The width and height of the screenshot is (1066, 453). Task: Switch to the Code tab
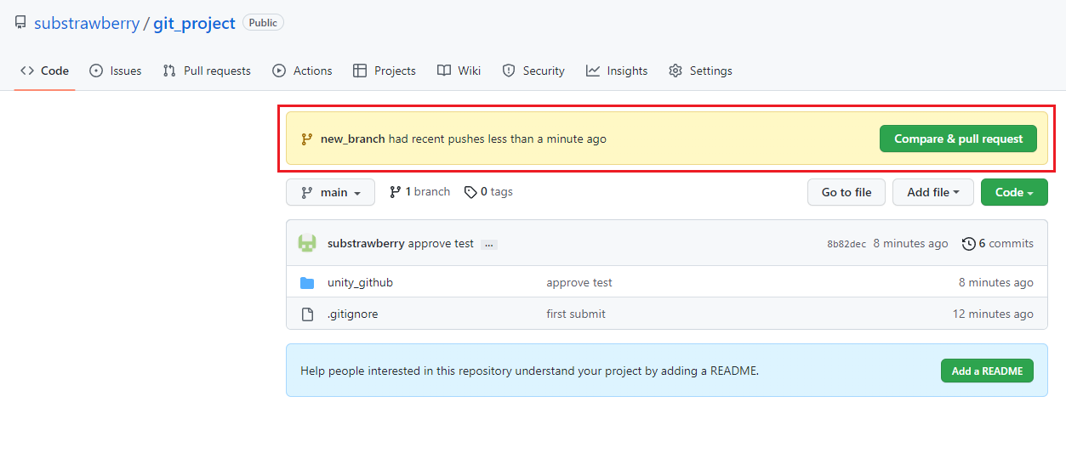pos(44,71)
